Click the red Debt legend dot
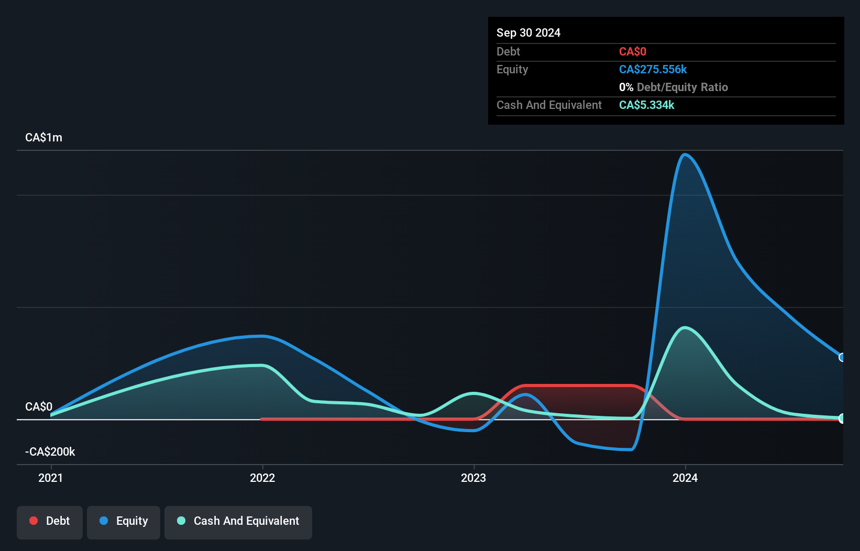The width and height of the screenshot is (860, 551). (34, 521)
